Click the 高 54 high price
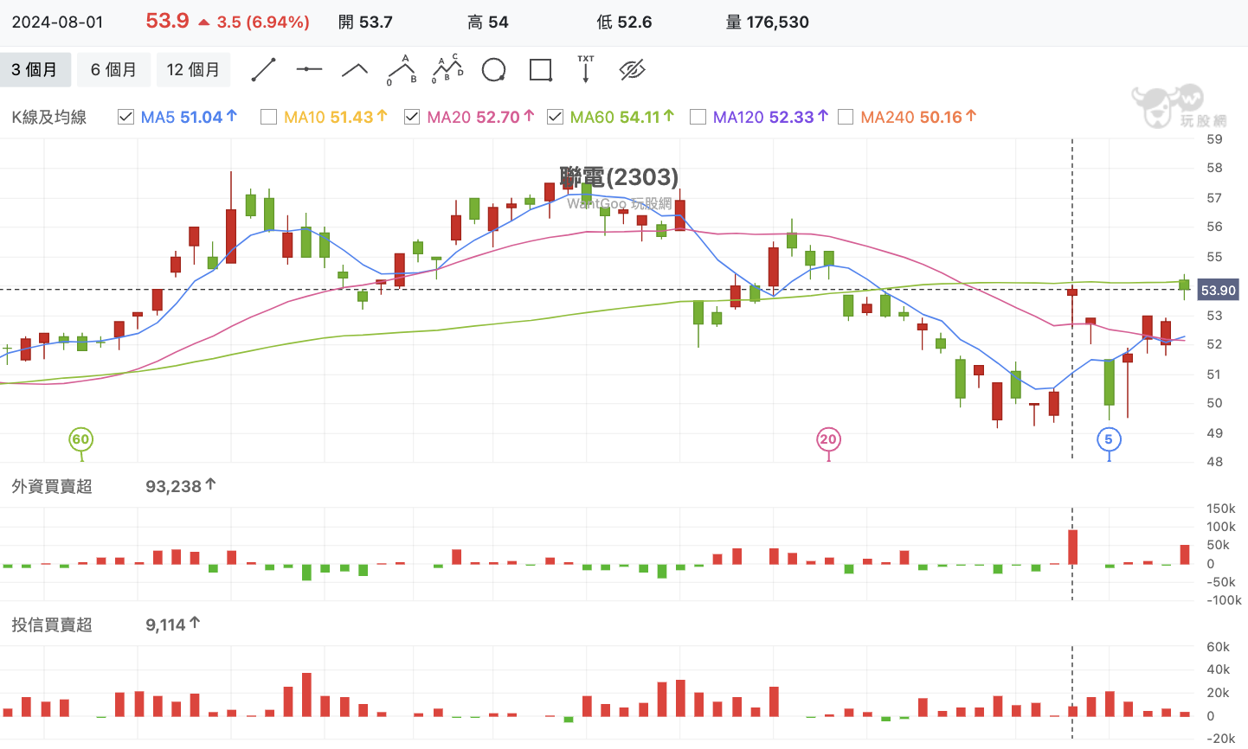This screenshot has width=1248, height=749. (488, 22)
